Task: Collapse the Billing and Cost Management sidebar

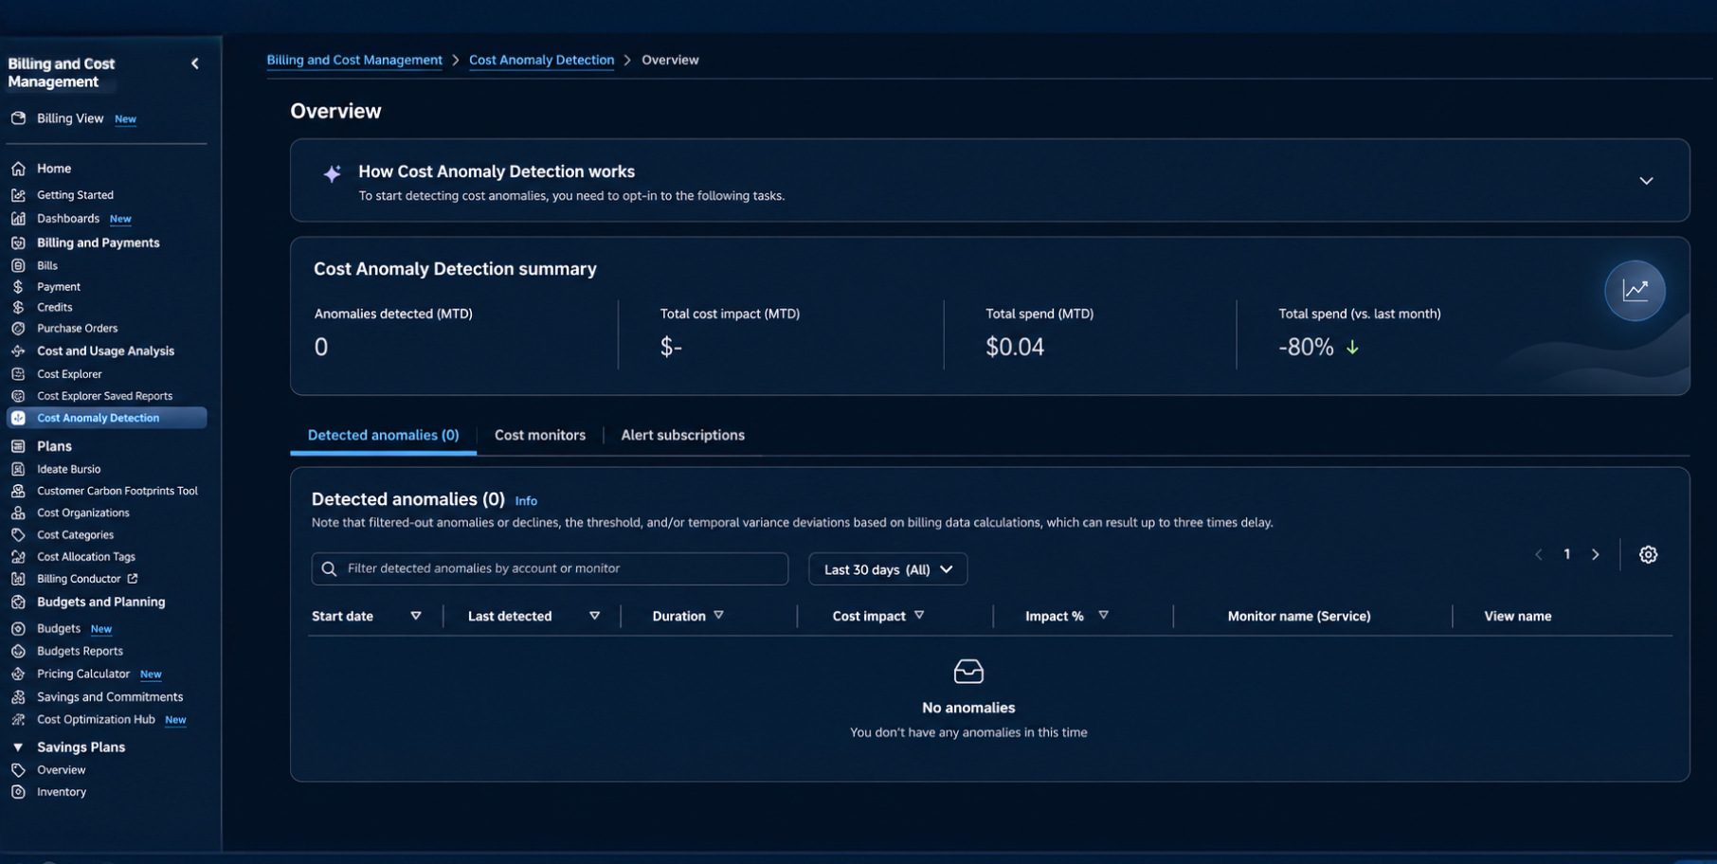Action: pos(195,63)
